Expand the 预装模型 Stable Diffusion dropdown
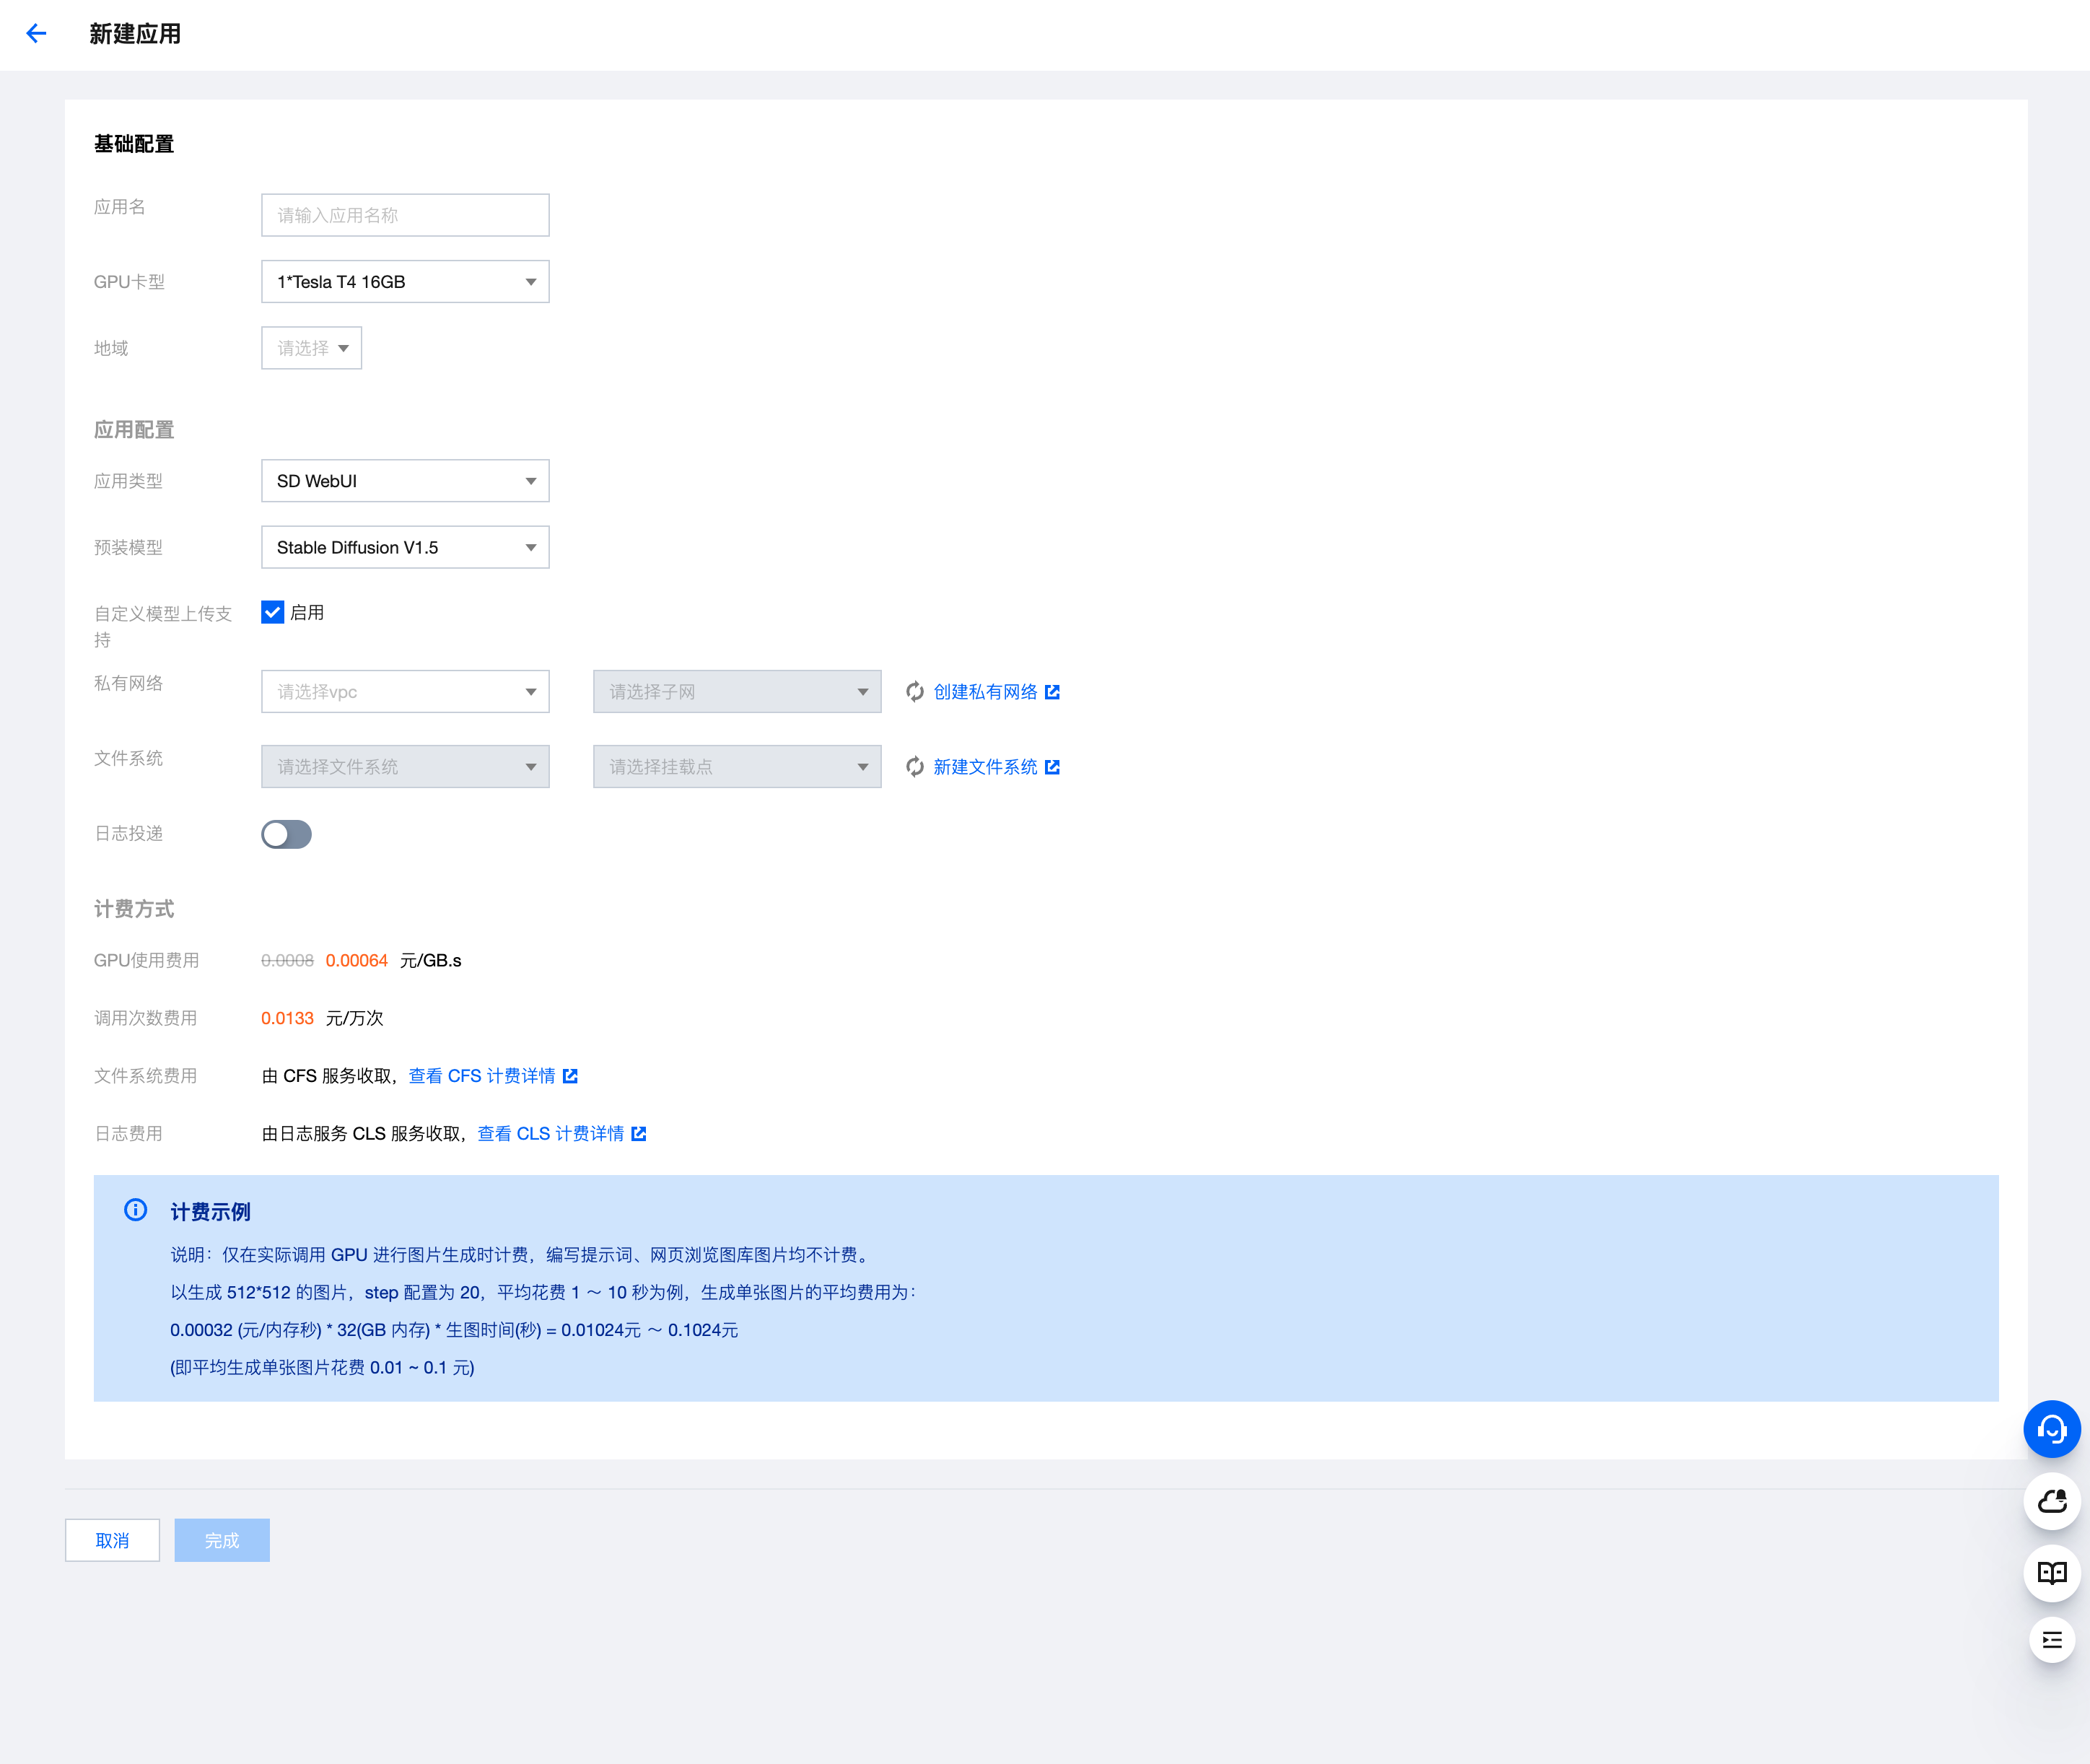2090x1764 pixels. [405, 547]
